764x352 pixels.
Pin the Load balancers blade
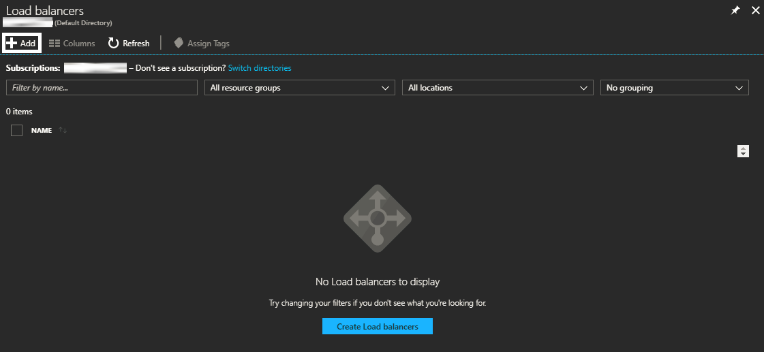click(x=735, y=11)
